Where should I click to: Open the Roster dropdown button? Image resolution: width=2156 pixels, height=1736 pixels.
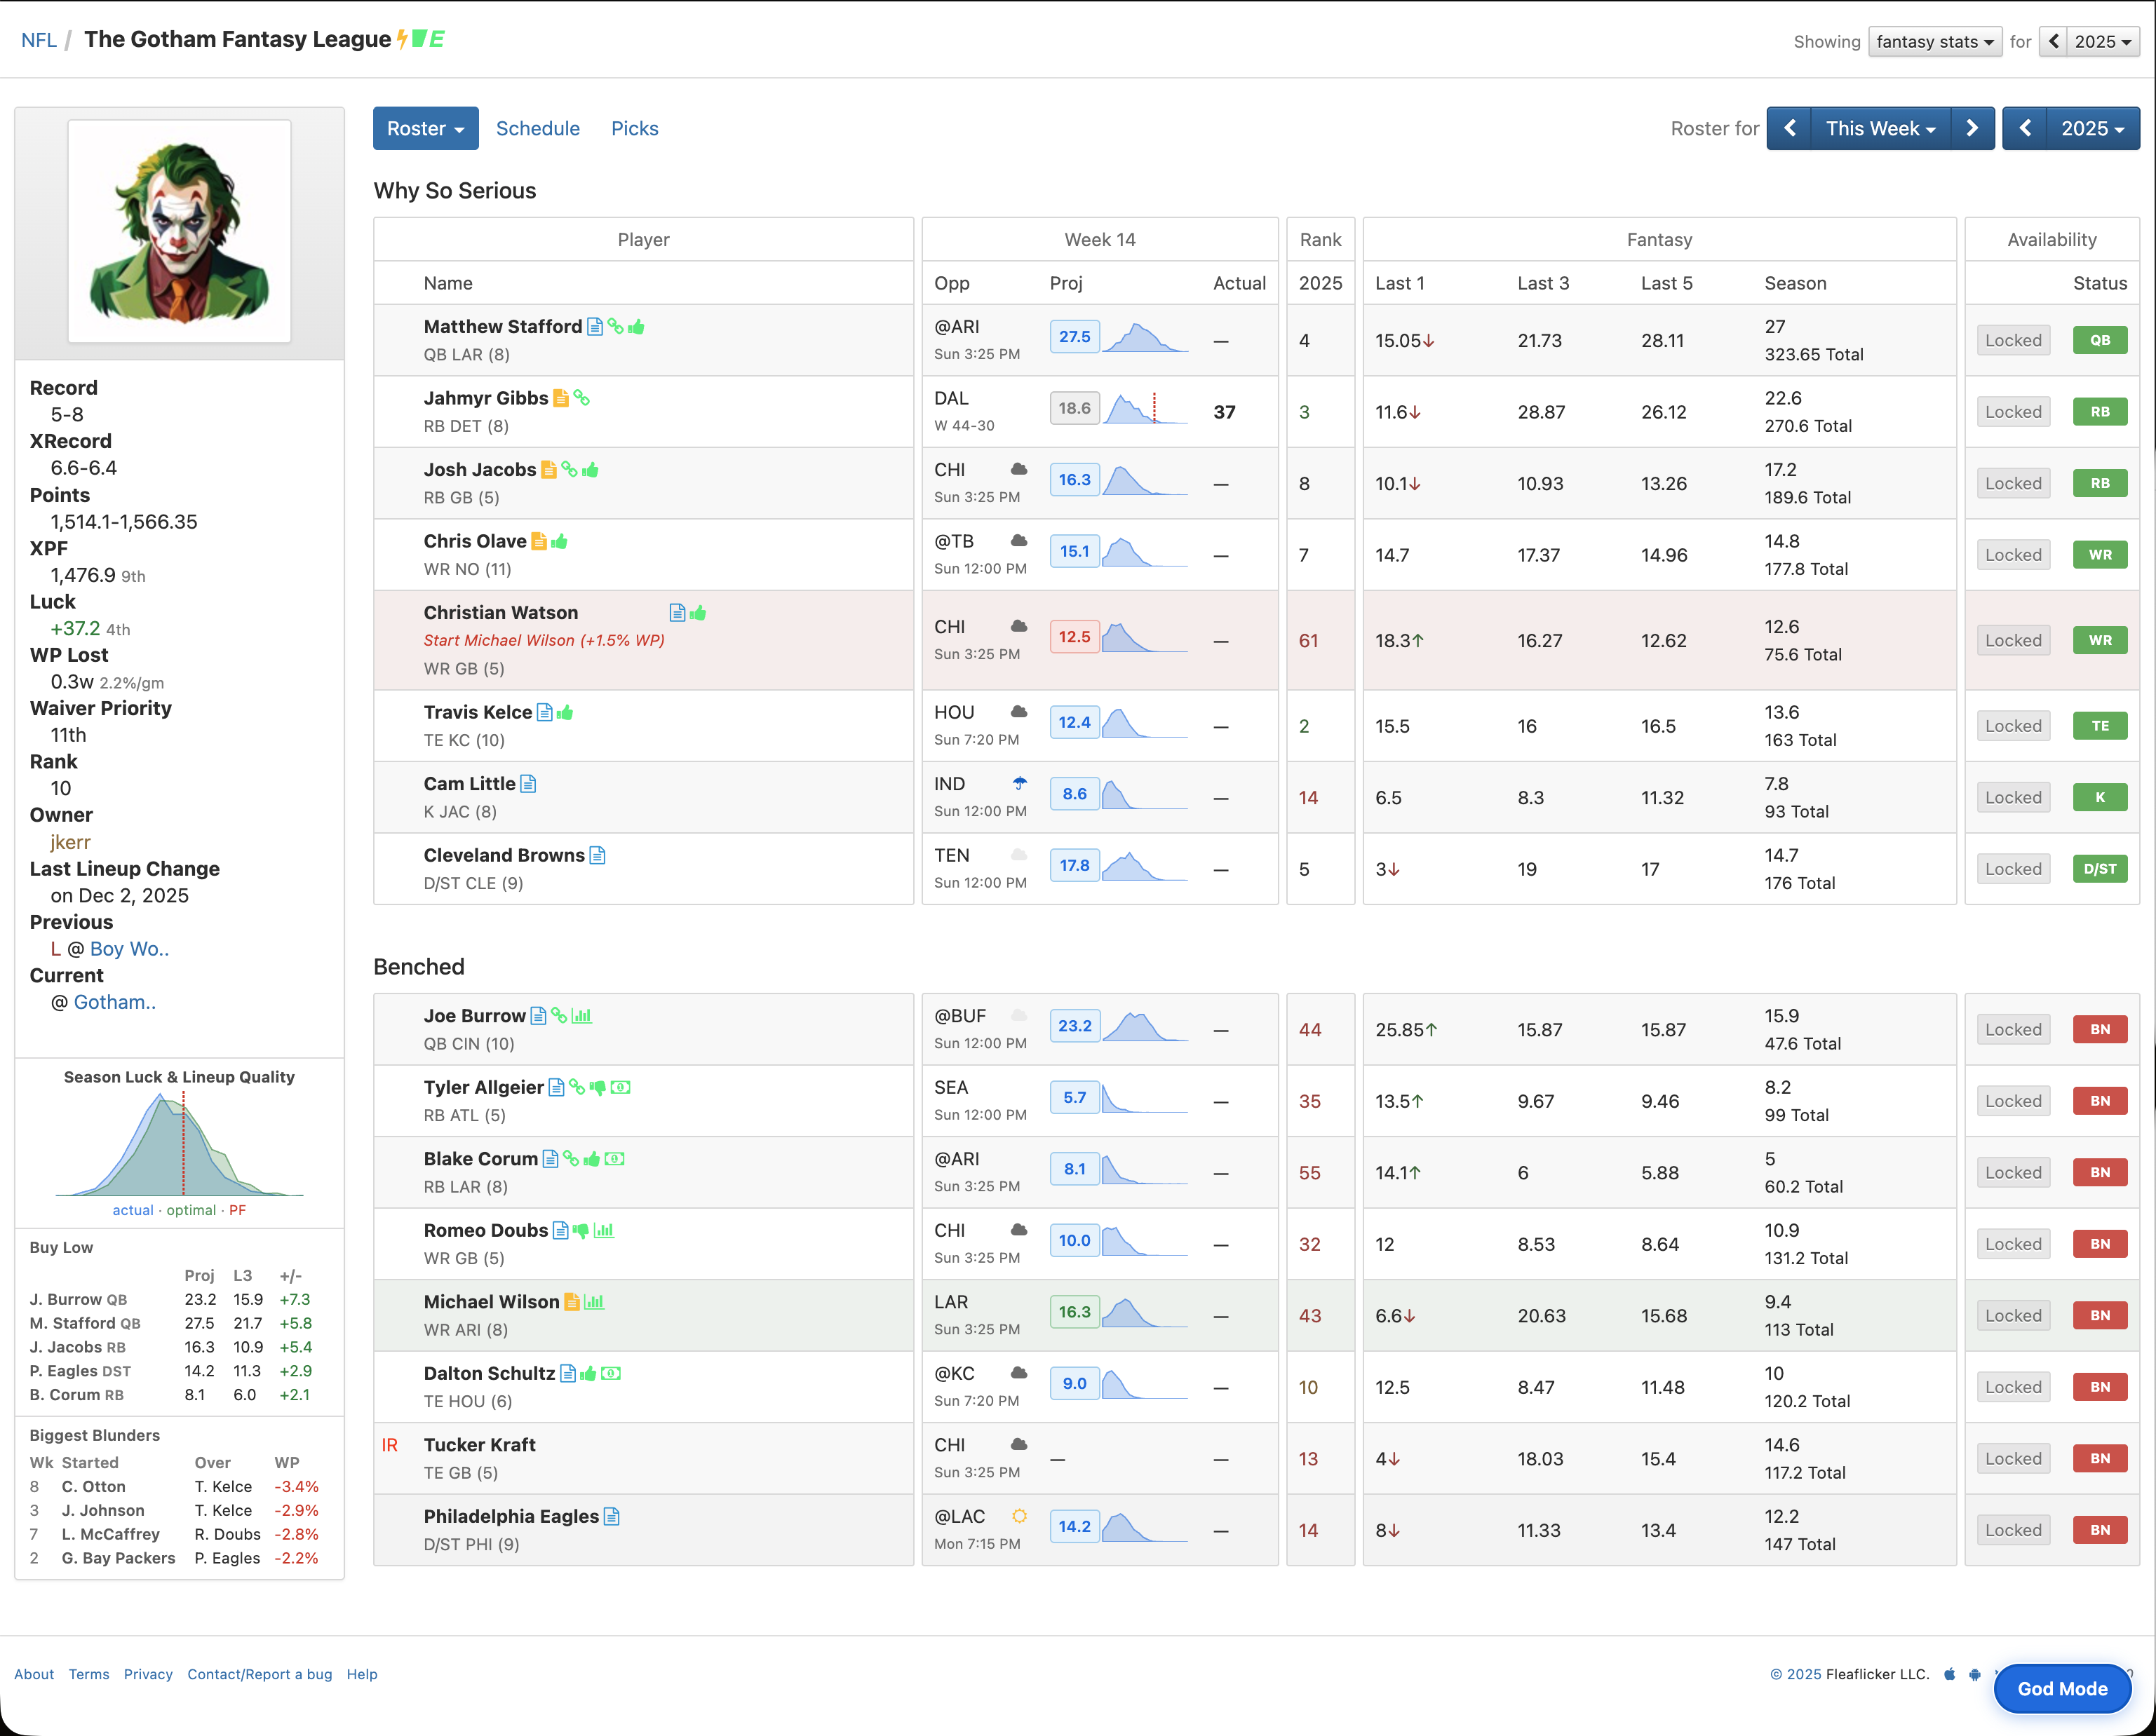[425, 129]
